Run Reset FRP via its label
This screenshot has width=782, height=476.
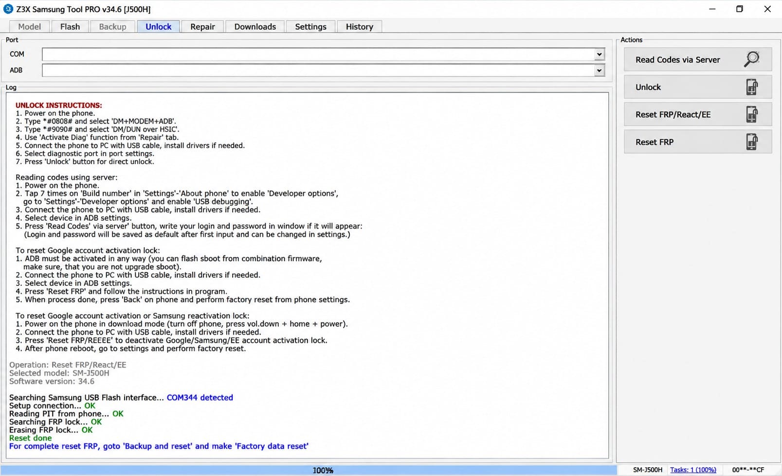(655, 142)
